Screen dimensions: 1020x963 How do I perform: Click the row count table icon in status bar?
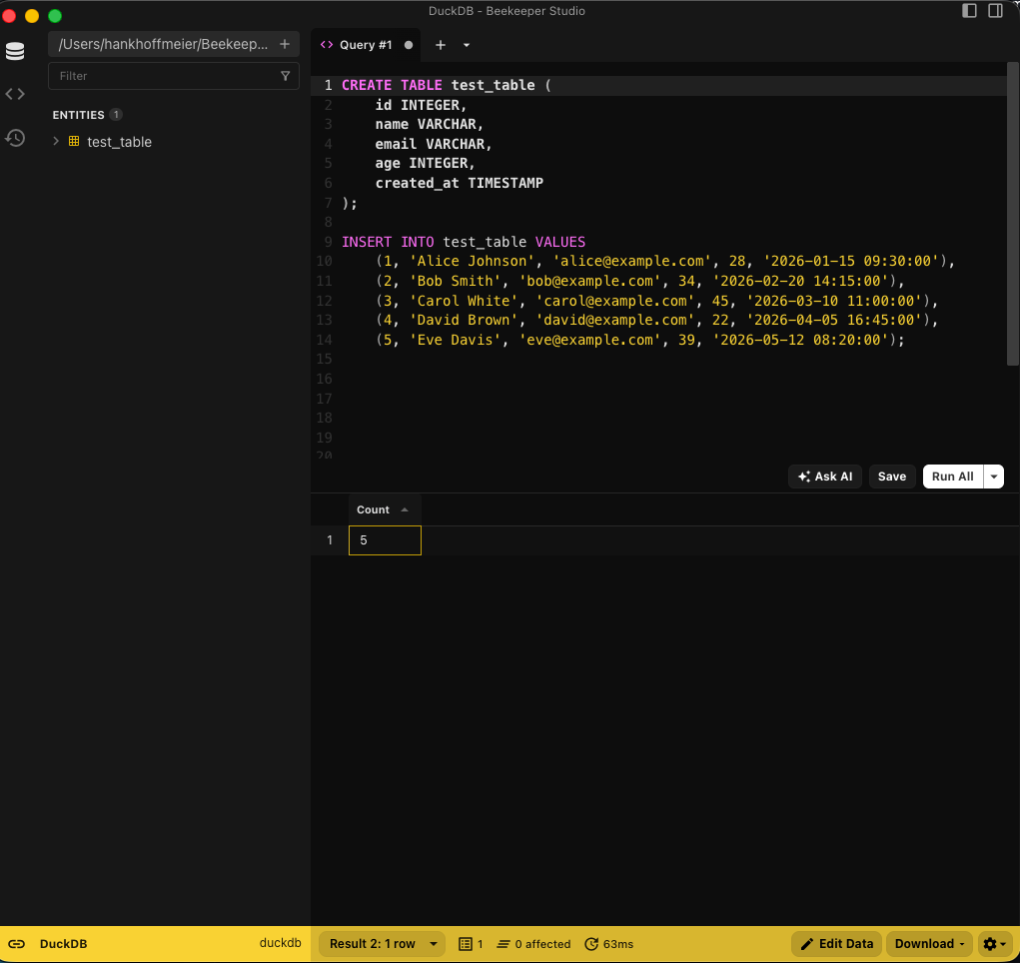click(466, 944)
